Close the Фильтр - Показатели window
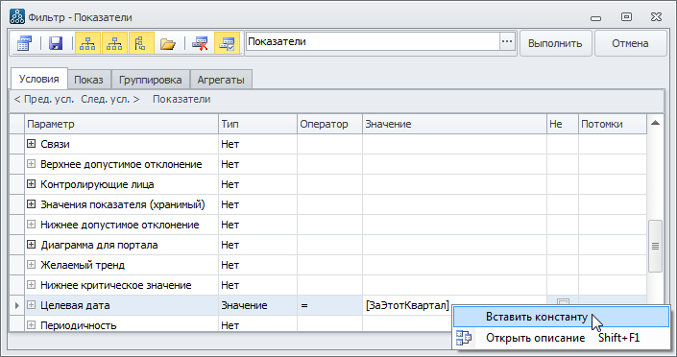Viewport: 677px width, 357px height. point(656,17)
